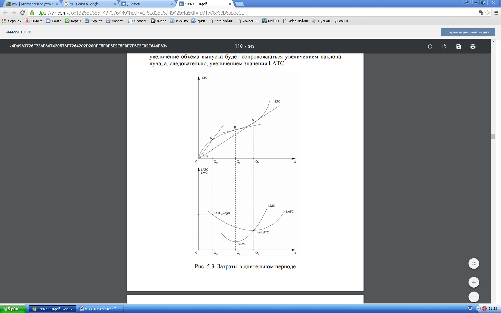Click the address bar URL field
The width and height of the screenshot is (501, 313).
[x=253, y=13]
